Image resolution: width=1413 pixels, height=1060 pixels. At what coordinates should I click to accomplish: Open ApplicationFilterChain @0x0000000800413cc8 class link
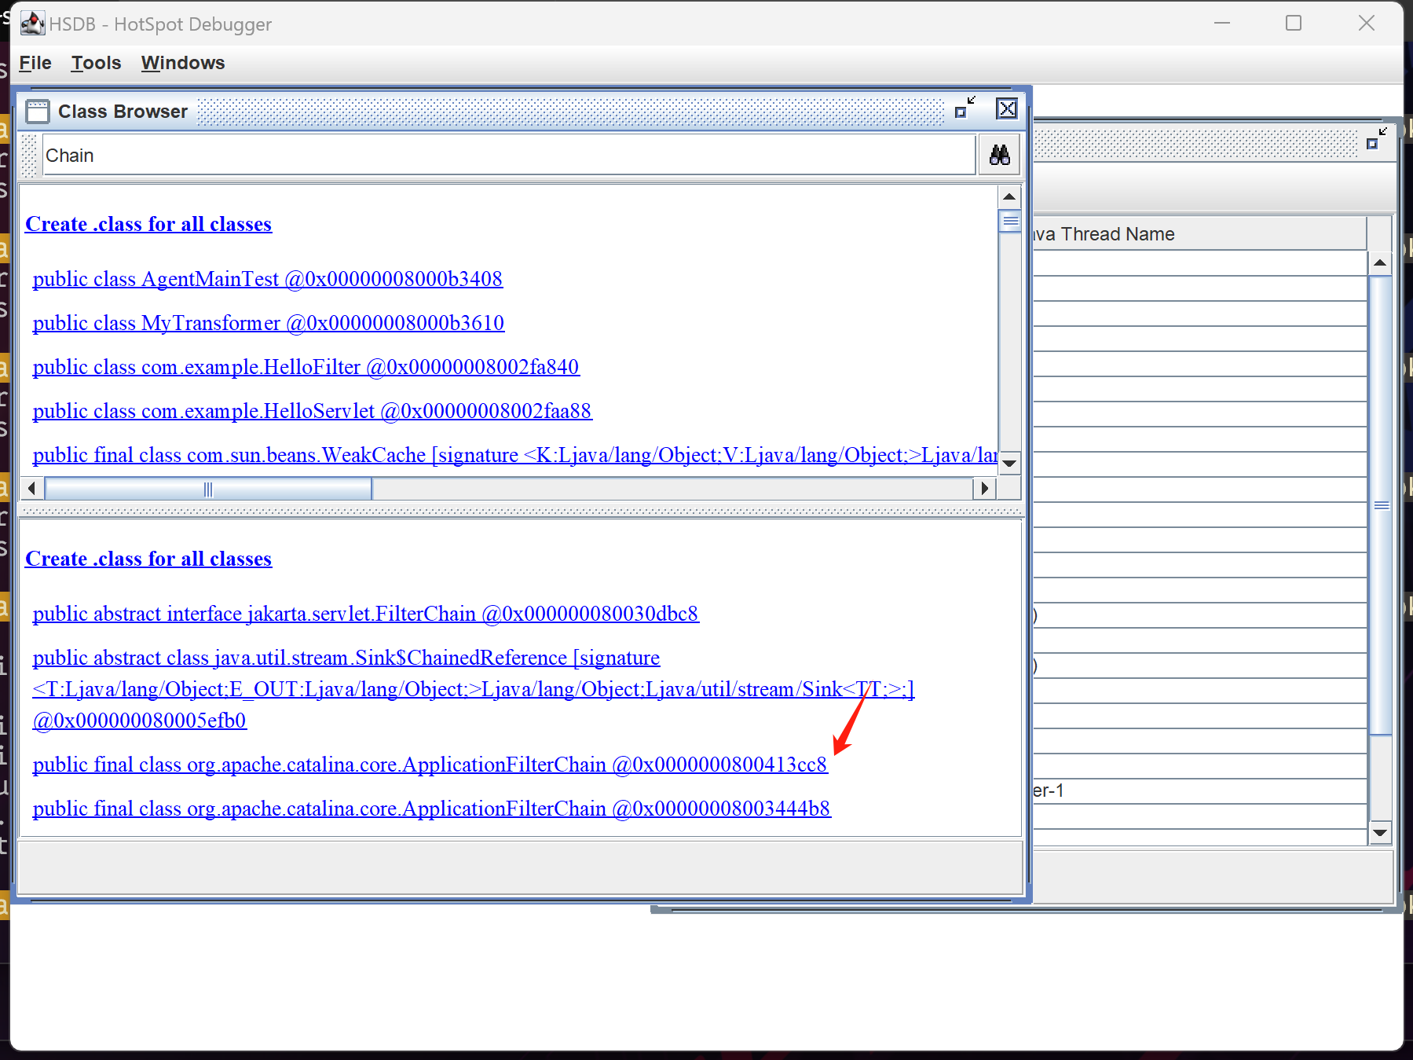tap(430, 765)
